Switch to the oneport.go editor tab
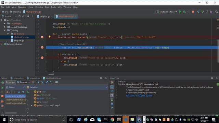This screenshot has height=123, width=219. [45, 16]
